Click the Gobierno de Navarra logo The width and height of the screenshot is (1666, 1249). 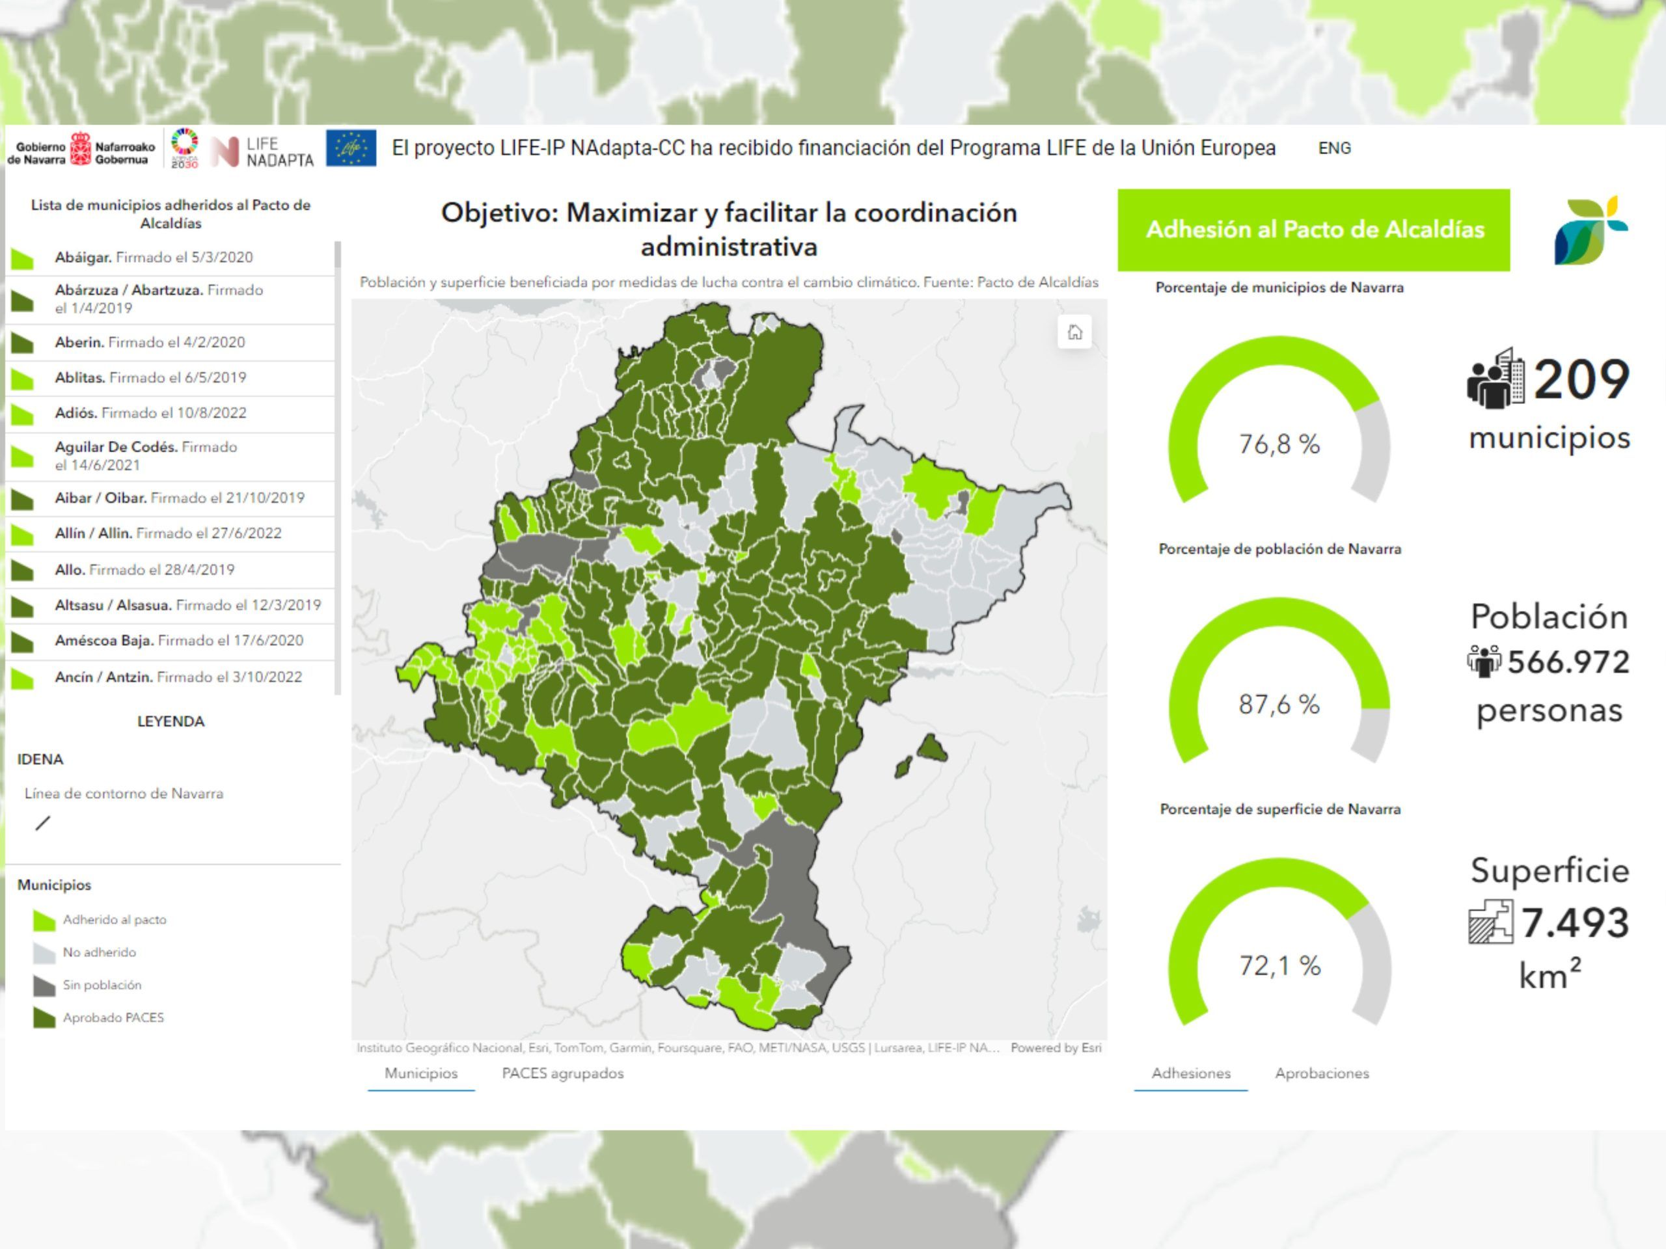pos(81,149)
